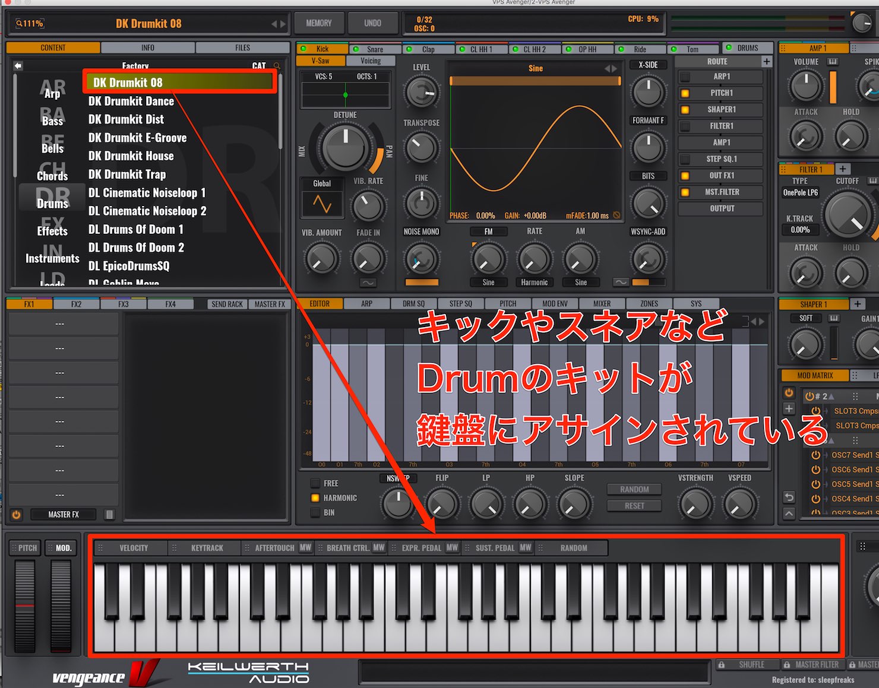Open the FM Sine waveform selector
879x688 pixels.
(488, 283)
